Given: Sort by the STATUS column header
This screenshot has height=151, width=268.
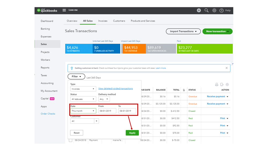Looking at the screenshot, I should click(192, 90).
